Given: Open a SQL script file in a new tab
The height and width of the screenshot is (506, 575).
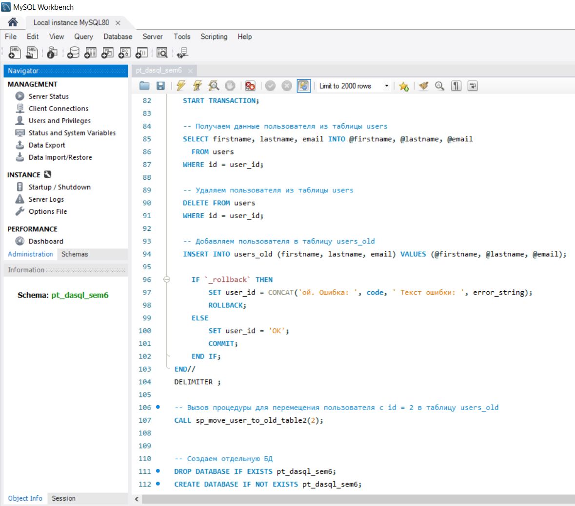Looking at the screenshot, I should pos(32,53).
